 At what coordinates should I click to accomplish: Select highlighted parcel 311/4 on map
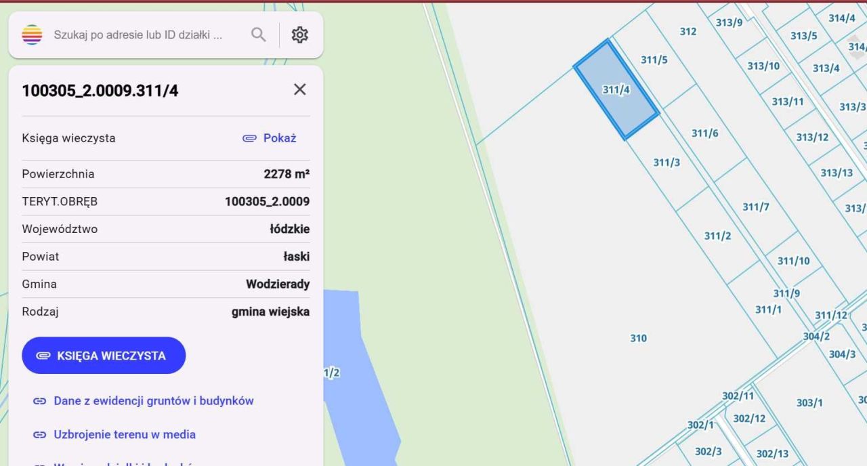pyautogui.click(x=616, y=89)
